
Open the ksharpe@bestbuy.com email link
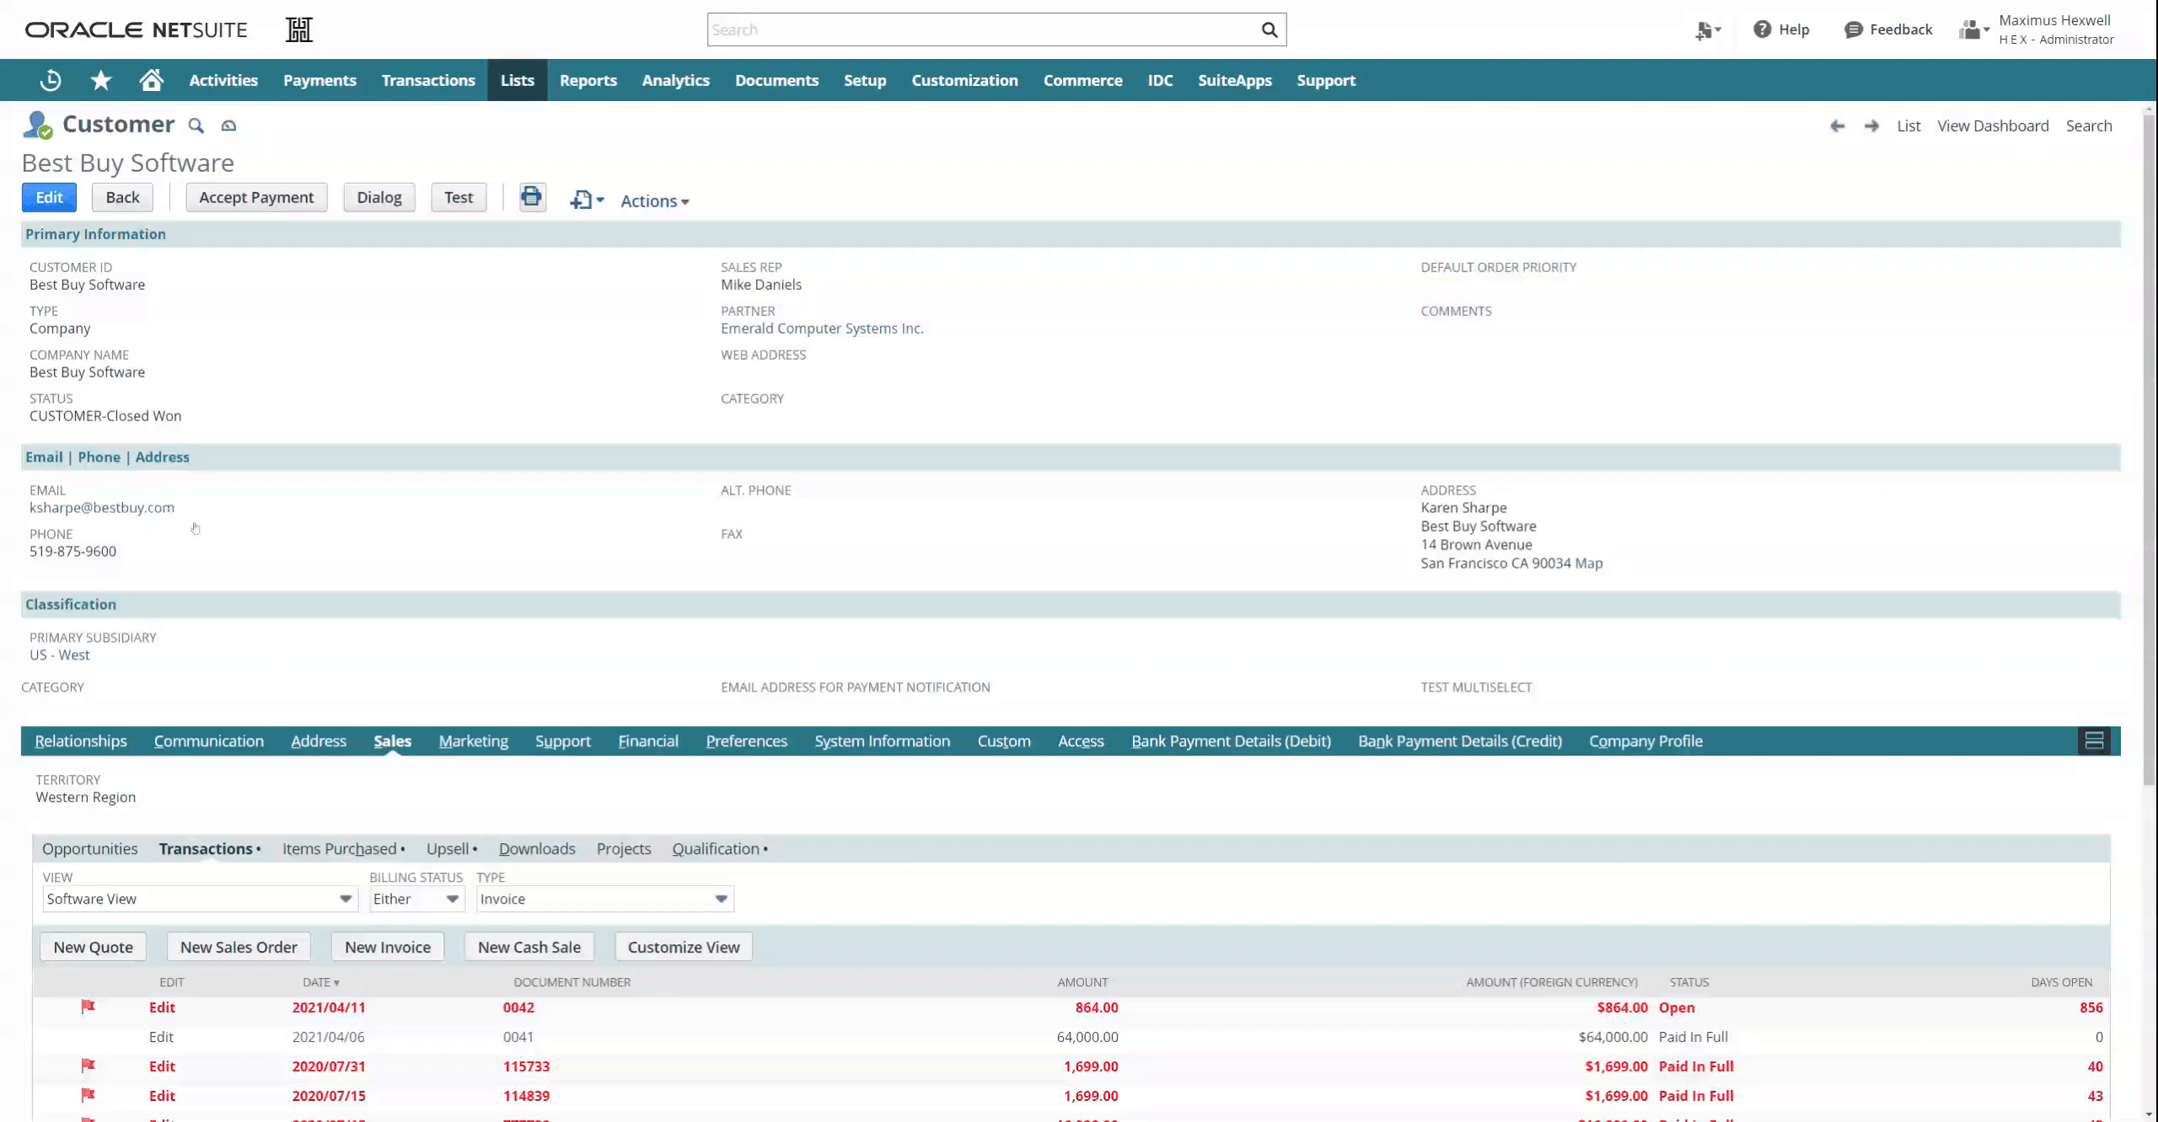coord(102,508)
